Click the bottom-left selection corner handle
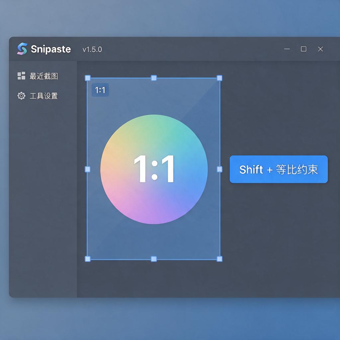 (88, 259)
